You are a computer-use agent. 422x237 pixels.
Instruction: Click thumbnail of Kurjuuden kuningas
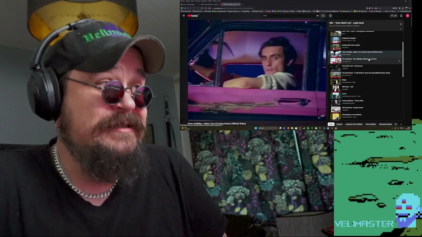coord(336,39)
